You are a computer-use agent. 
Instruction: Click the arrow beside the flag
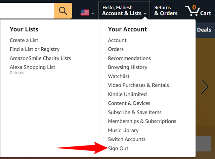[93, 14]
